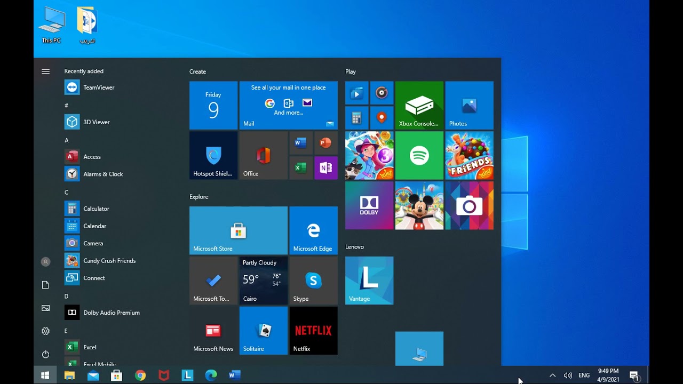Screen dimensions: 683x384
Task: Open the Microsoft To Do tile
Action: (x=213, y=281)
